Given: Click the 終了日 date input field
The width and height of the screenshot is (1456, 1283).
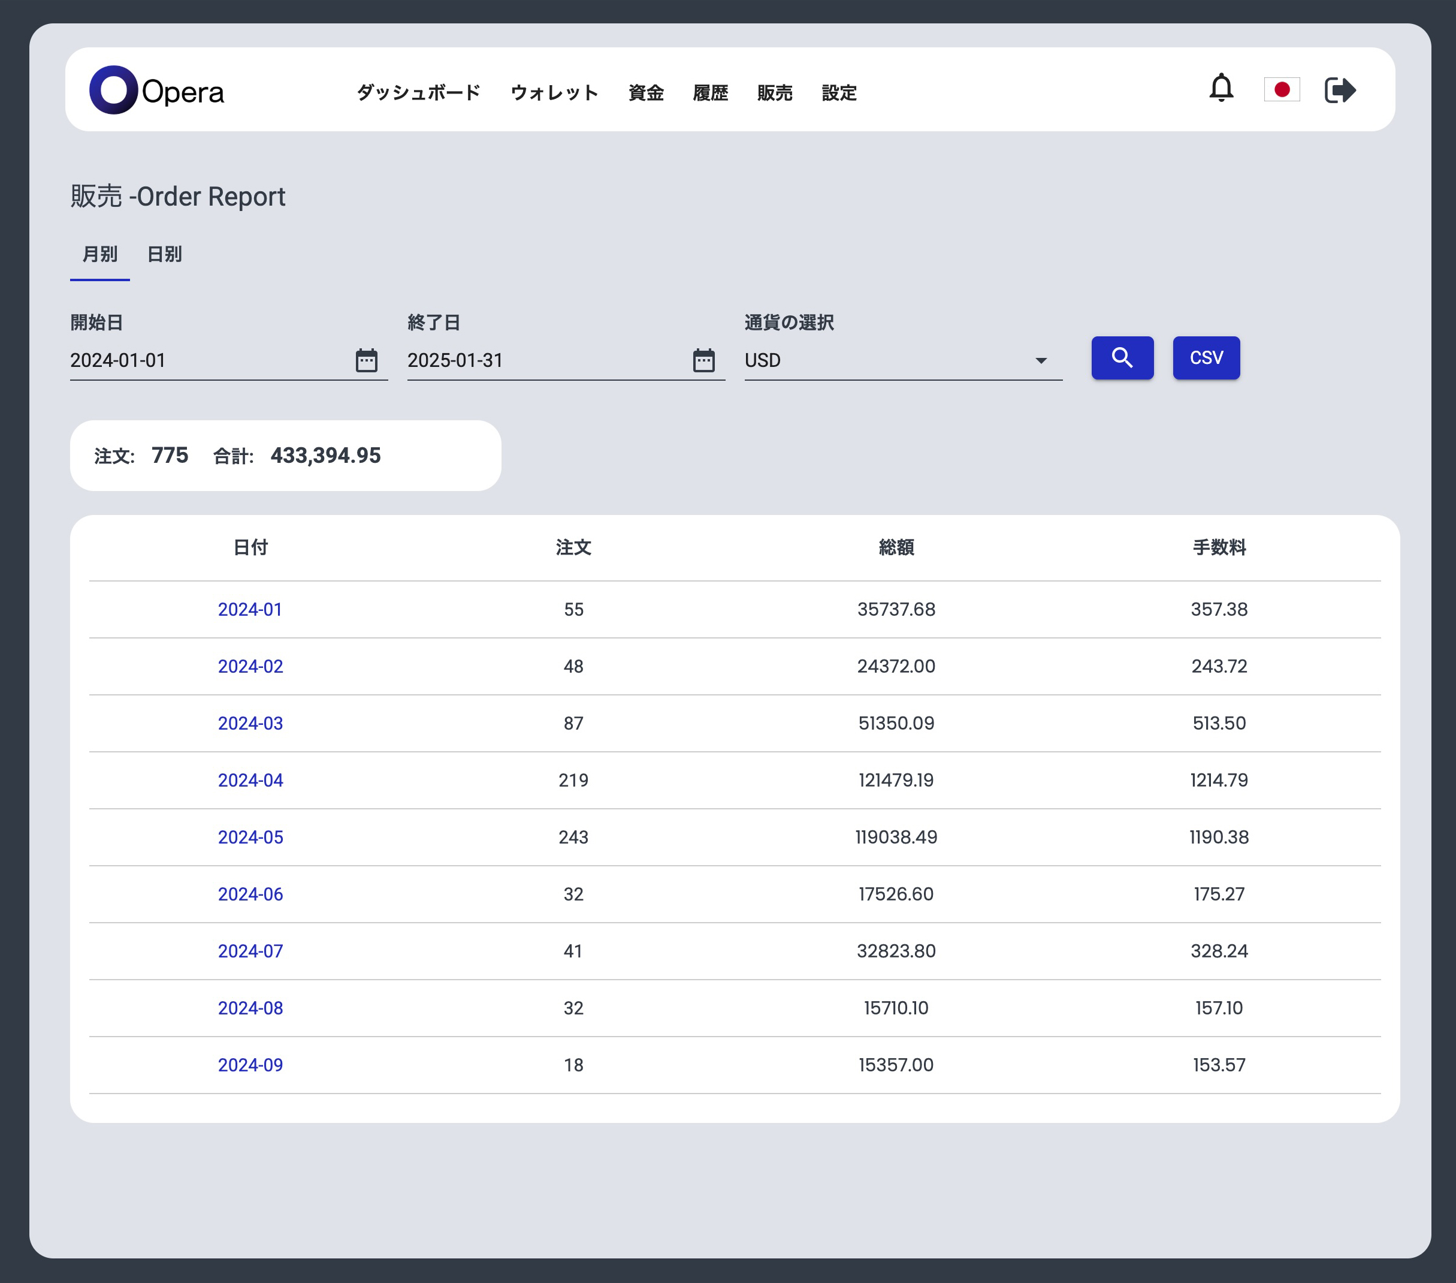Looking at the screenshot, I should click(545, 361).
